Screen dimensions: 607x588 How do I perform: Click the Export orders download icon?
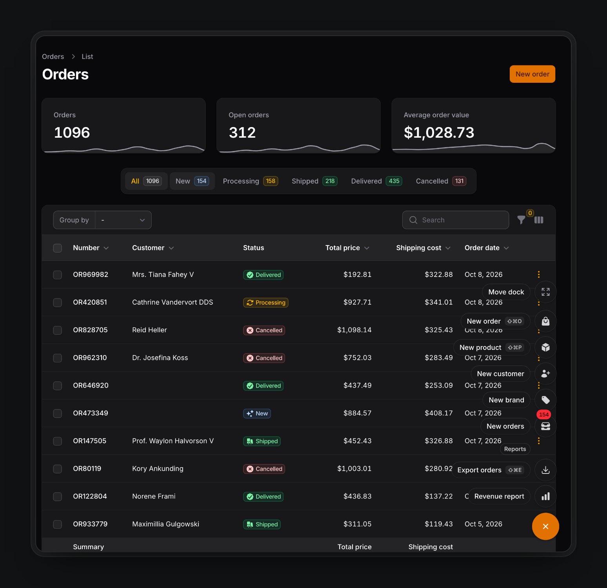tap(545, 470)
